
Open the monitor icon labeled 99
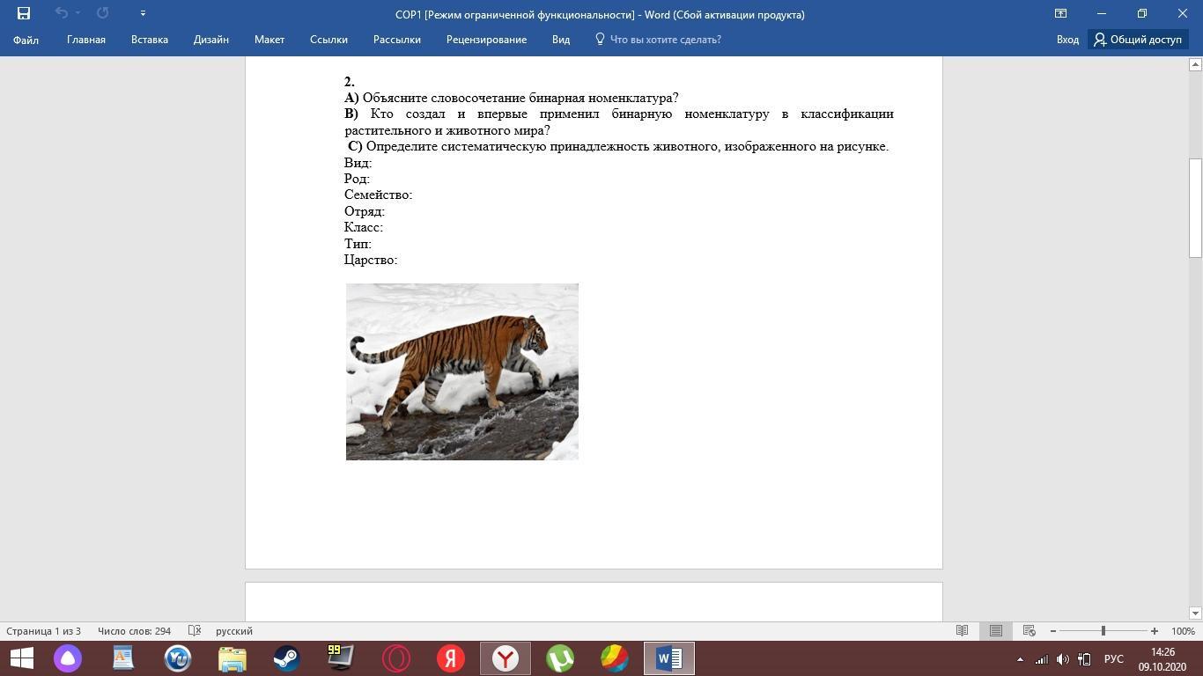pyautogui.click(x=341, y=658)
